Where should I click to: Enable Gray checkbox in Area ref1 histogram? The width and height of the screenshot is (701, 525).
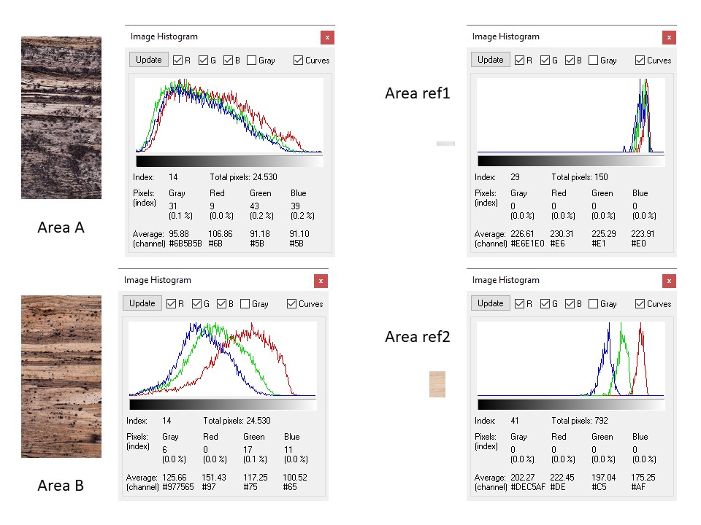pos(594,61)
